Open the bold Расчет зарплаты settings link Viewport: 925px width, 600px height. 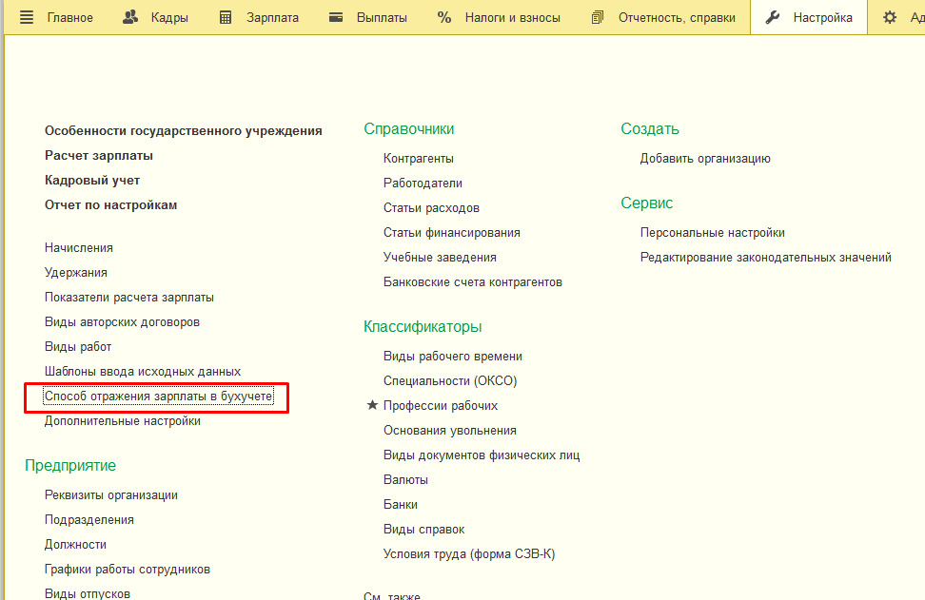[99, 155]
